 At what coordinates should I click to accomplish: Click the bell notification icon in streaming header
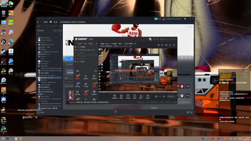pyautogui.click(x=170, y=45)
